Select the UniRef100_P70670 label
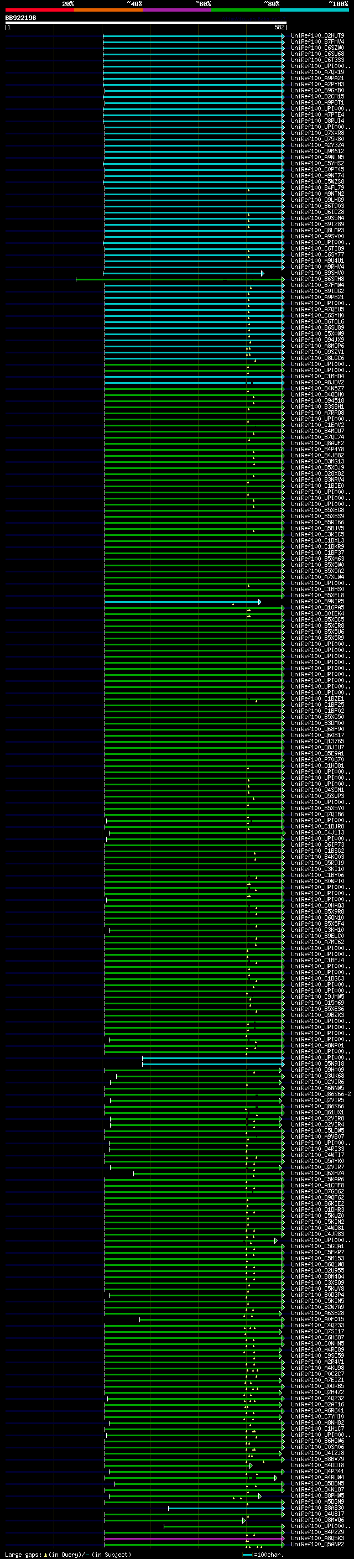354x1559 pixels. 317,759
